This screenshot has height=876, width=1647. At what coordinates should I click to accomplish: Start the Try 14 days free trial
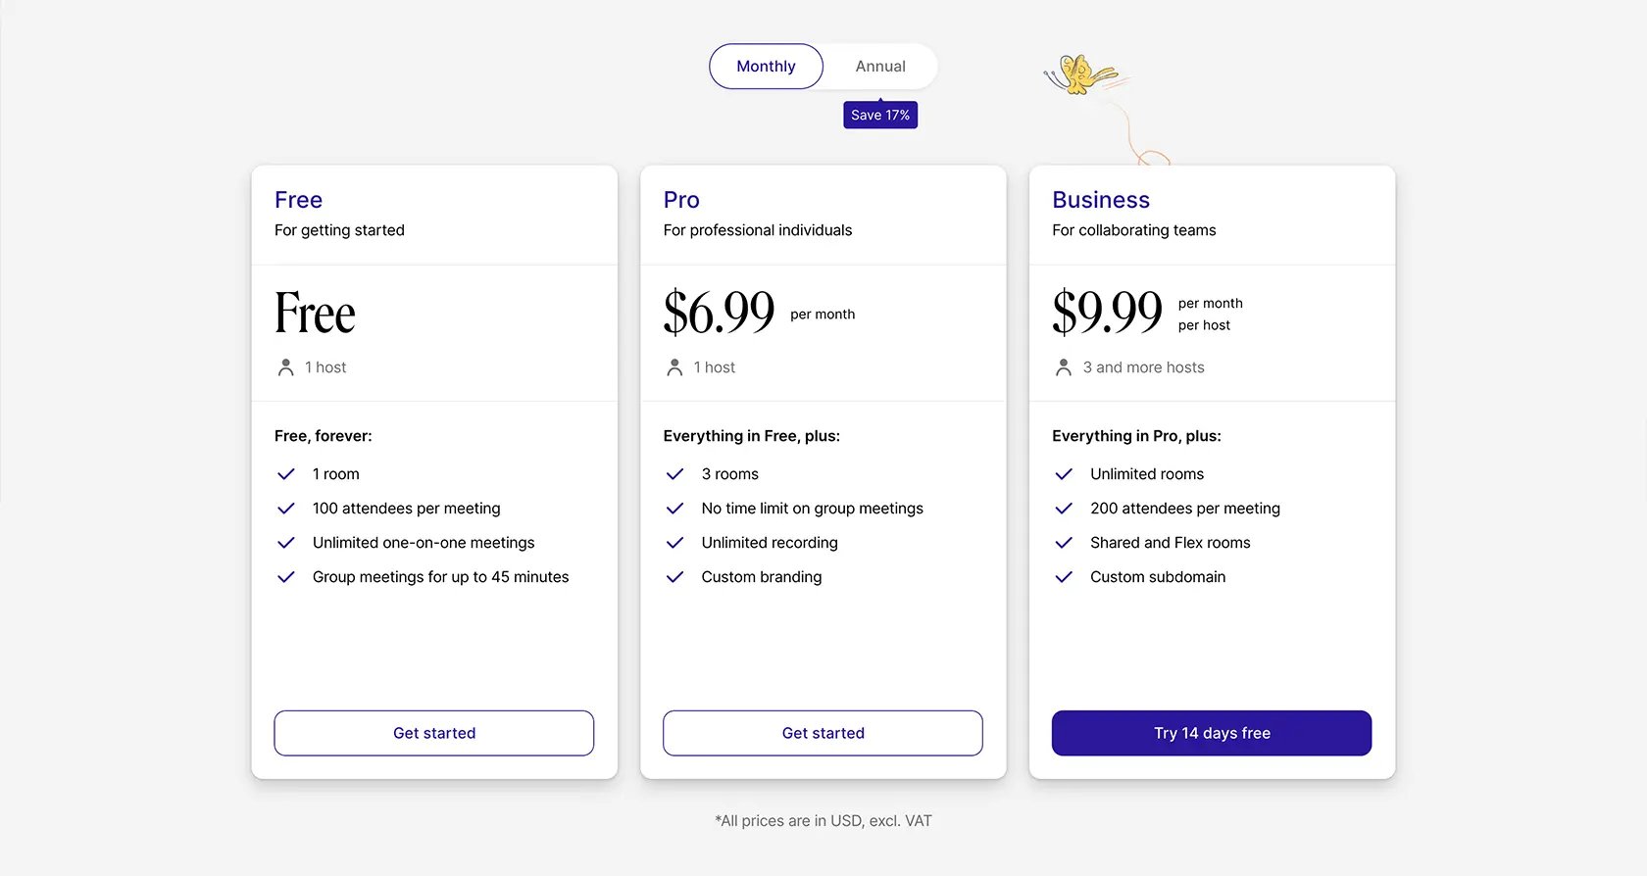pyautogui.click(x=1212, y=733)
